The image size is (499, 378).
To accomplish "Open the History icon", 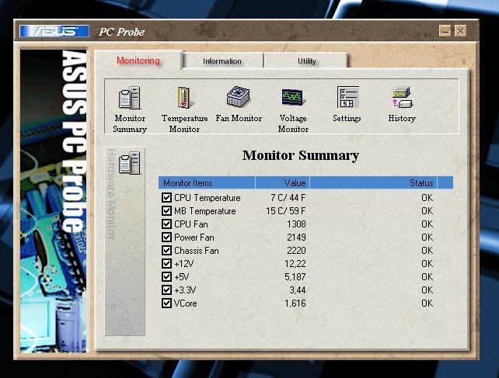I will click(x=402, y=98).
